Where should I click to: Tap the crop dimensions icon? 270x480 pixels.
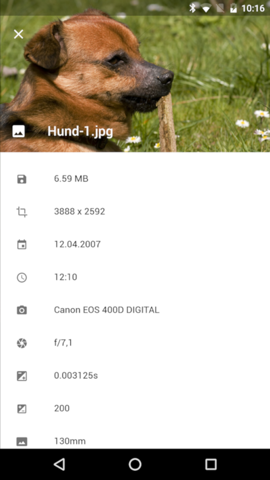point(22,212)
